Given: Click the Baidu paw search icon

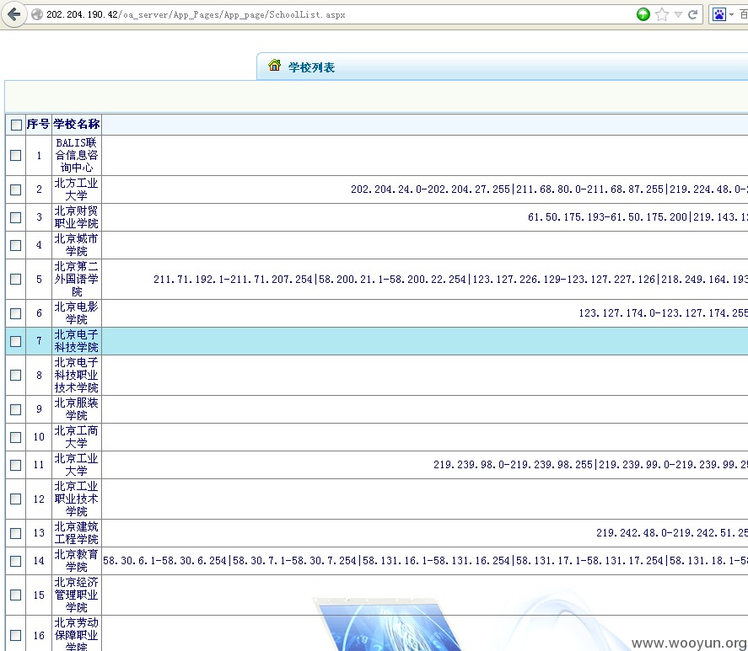Looking at the screenshot, I should coord(718,15).
